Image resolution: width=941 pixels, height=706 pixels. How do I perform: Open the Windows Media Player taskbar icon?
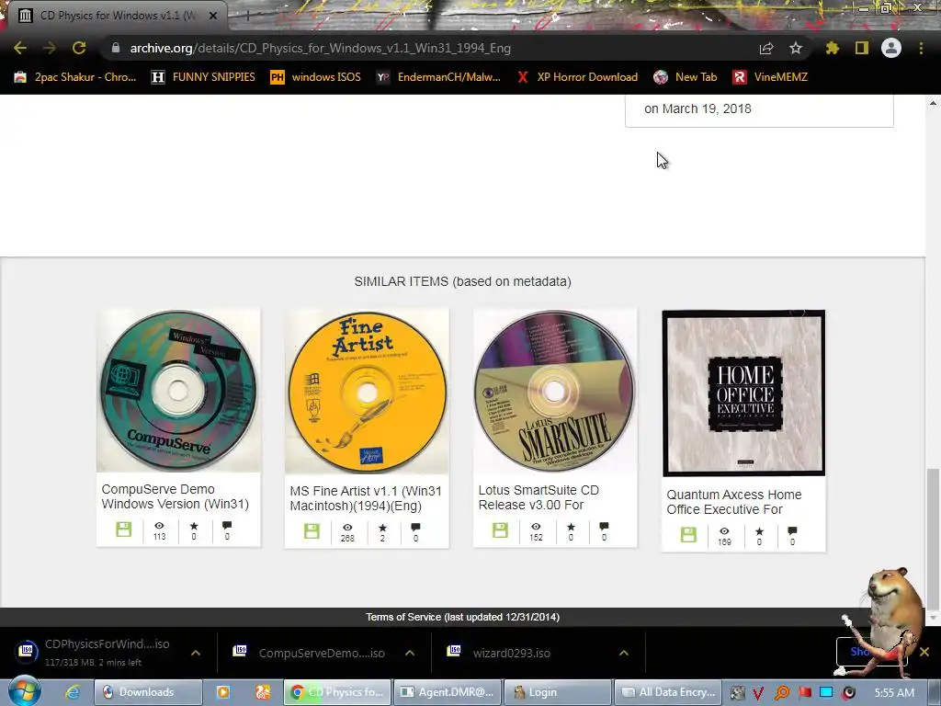[x=222, y=692]
